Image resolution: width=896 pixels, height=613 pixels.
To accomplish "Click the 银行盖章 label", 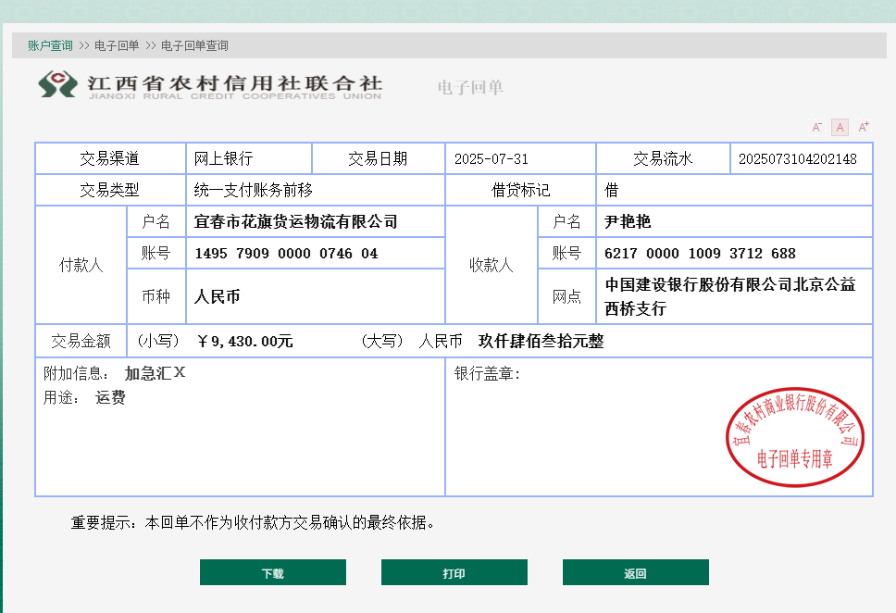I will [487, 373].
